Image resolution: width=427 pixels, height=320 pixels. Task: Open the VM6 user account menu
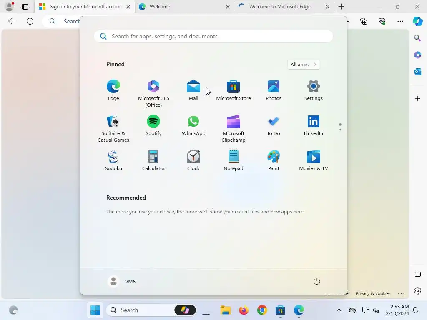tap(122, 281)
